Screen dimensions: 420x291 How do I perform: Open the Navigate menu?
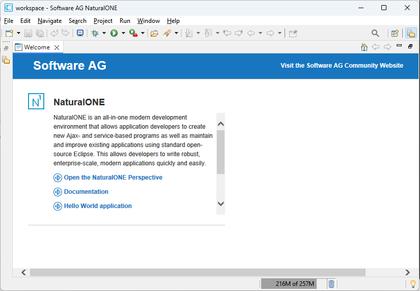tap(49, 21)
